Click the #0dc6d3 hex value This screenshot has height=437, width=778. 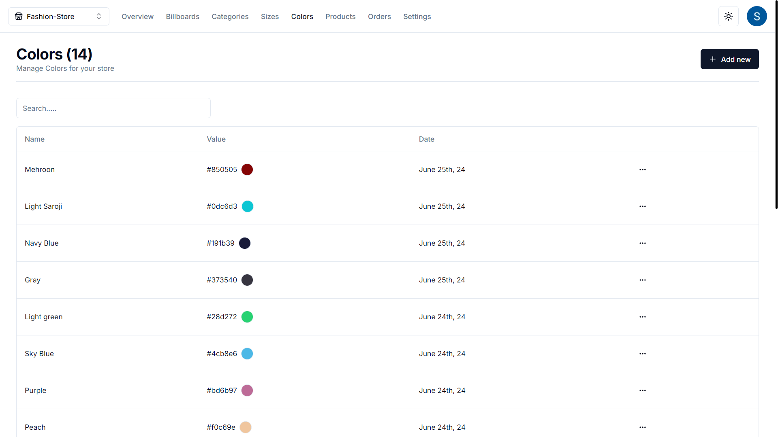coord(222,206)
